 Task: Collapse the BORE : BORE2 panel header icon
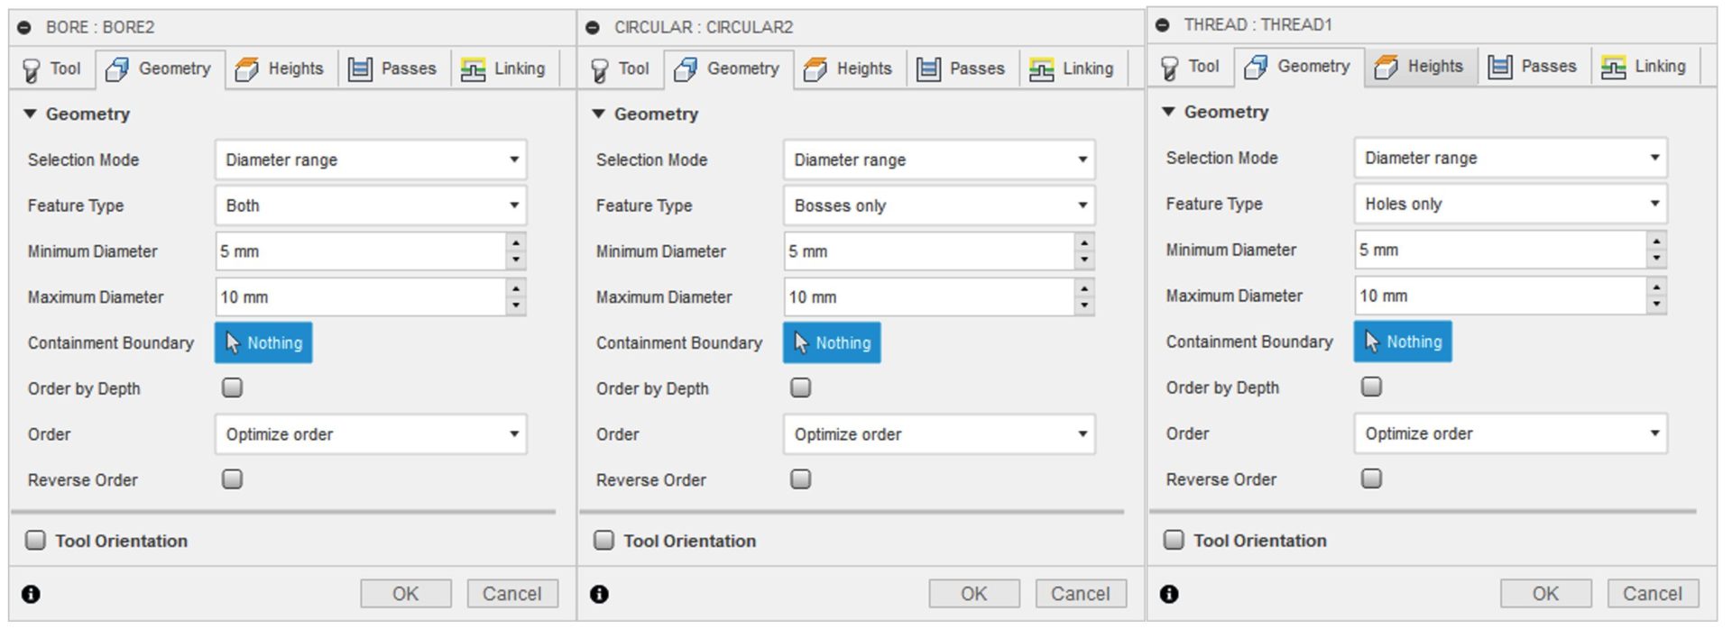24,28
